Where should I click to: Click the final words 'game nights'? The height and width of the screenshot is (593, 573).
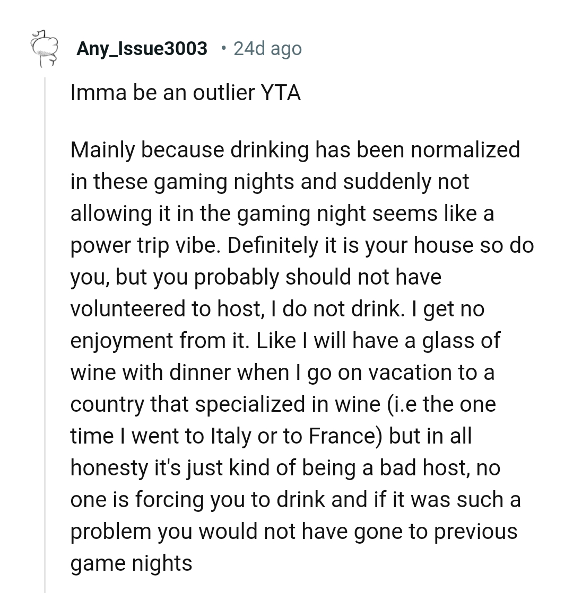point(131,563)
